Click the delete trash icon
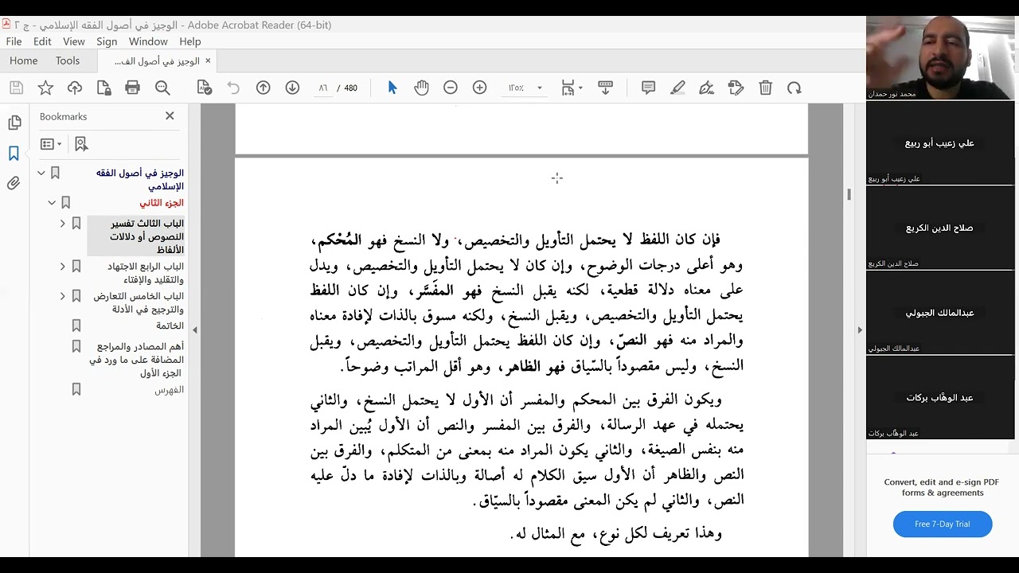 [765, 88]
